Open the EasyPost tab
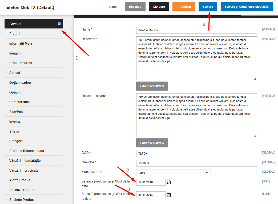 pyautogui.click(x=34, y=112)
